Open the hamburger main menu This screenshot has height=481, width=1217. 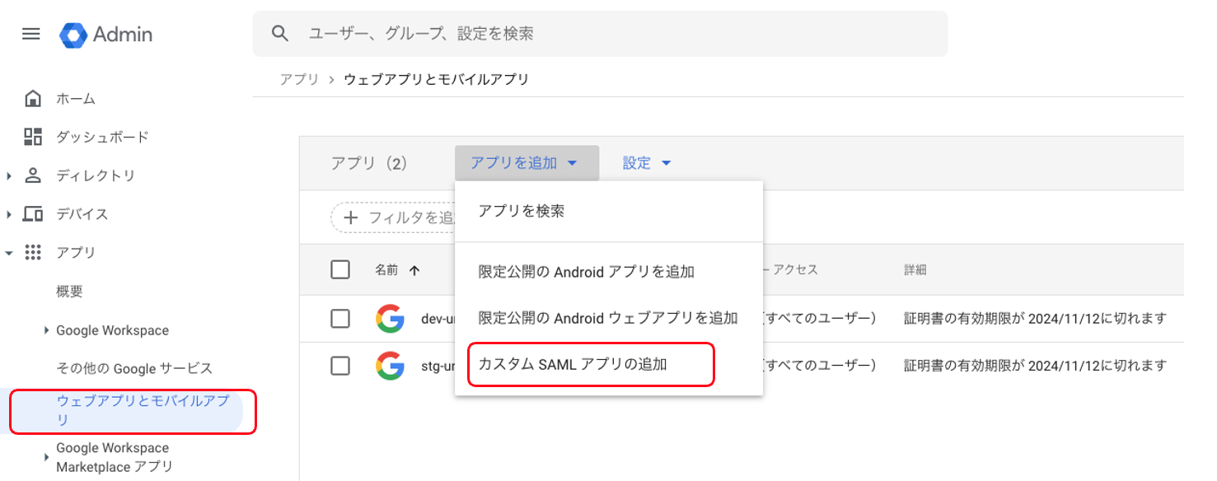click(x=30, y=34)
